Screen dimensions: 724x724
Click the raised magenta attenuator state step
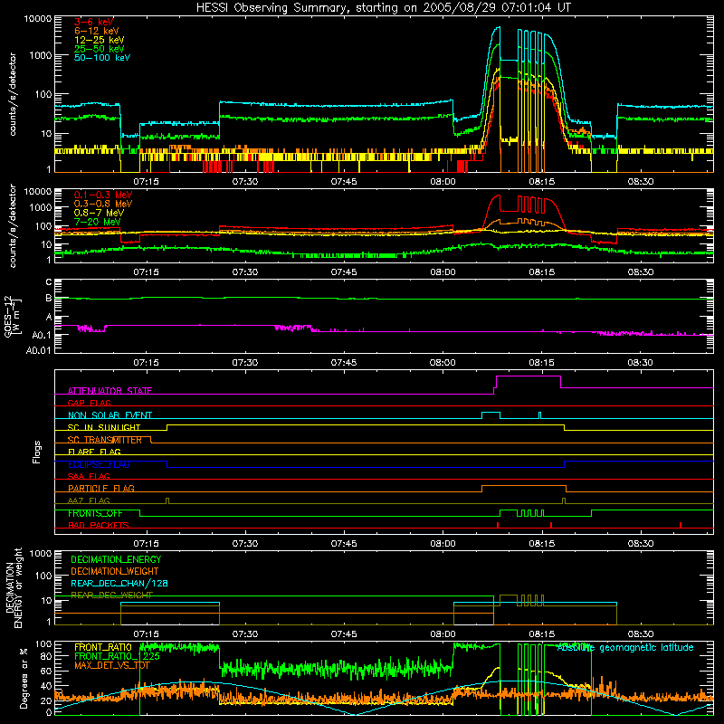coord(529,376)
